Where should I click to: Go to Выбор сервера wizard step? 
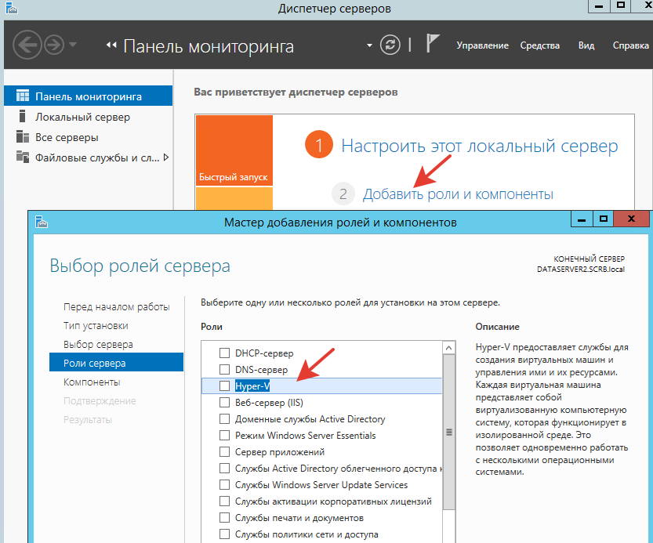tap(98, 345)
